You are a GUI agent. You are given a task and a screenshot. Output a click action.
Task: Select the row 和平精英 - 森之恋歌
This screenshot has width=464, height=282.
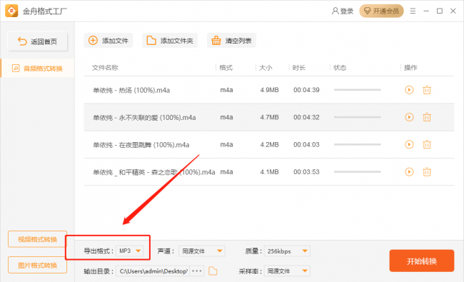click(268, 171)
